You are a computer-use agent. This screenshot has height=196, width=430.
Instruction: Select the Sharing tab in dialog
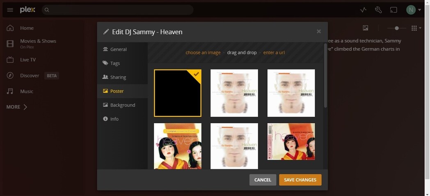tap(122, 77)
